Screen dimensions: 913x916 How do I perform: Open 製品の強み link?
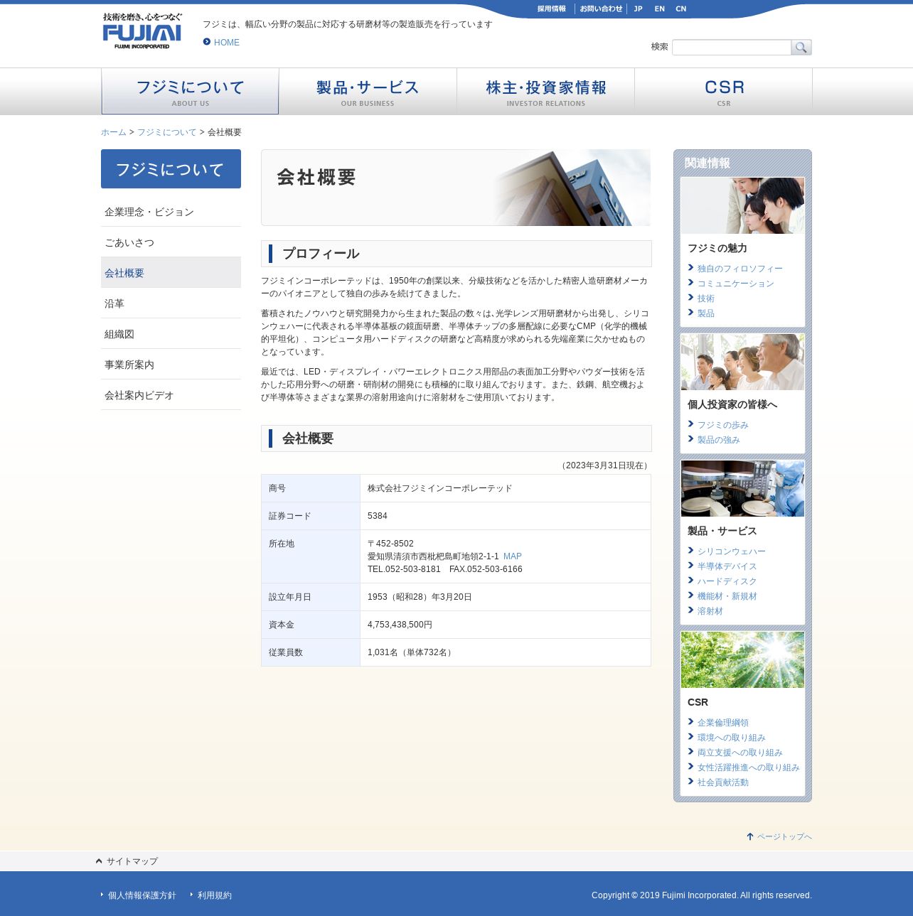(x=718, y=440)
